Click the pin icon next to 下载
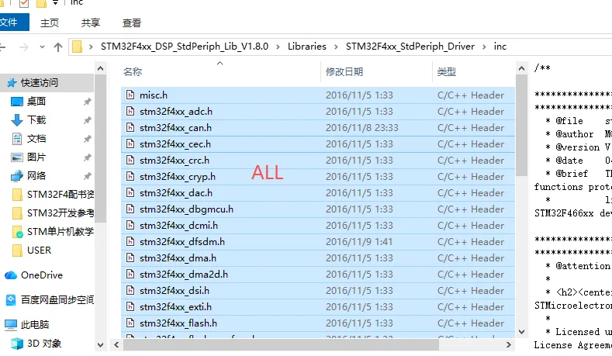Viewport: 612px width, 356px height. point(87,120)
